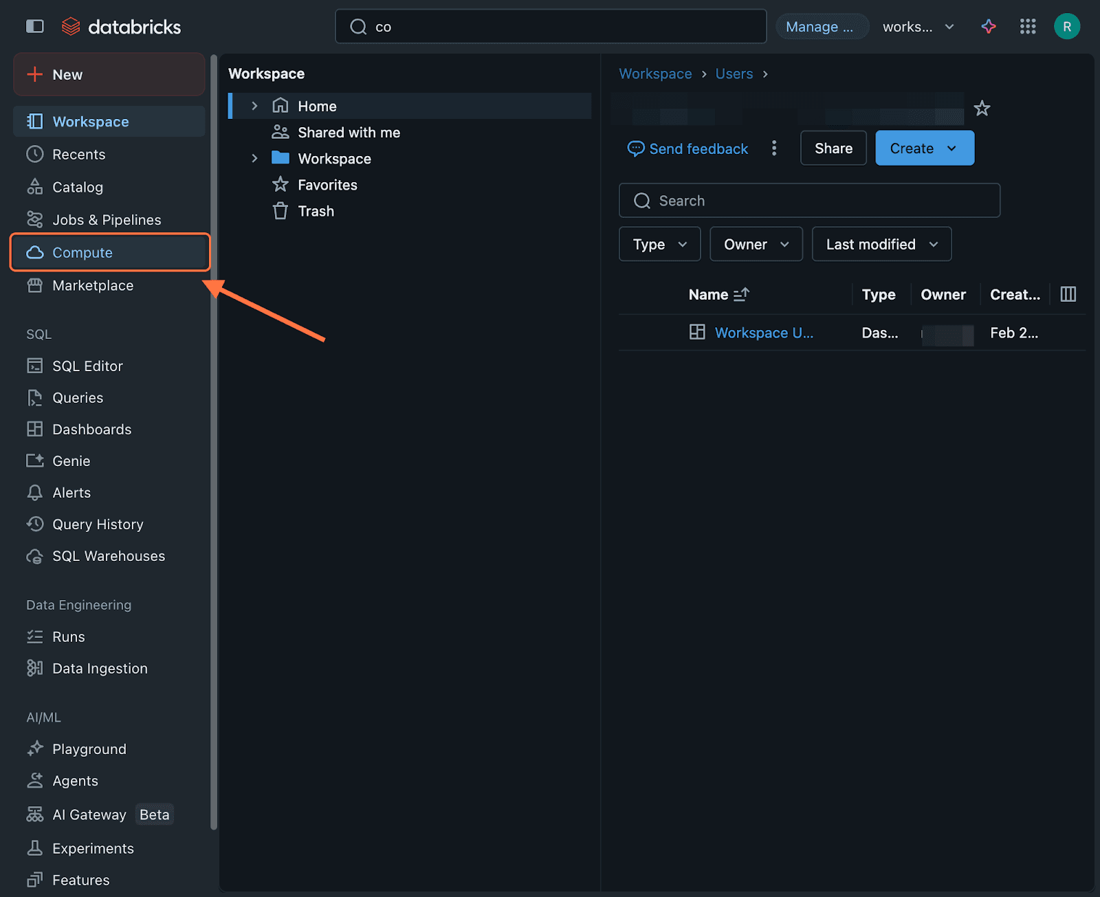Open the column settings icon

1068,294
